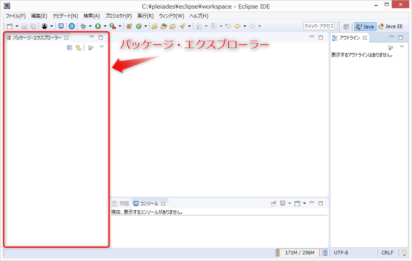Screen dimensions: 412x261
Task: Open the Forward history dropdown arrow
Action: 260,26
